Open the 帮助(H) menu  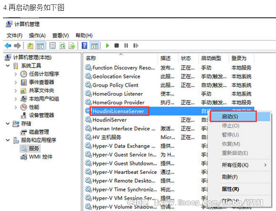point(84,36)
